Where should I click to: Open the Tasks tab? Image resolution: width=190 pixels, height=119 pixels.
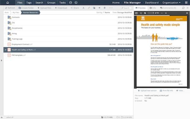tap(62, 3)
